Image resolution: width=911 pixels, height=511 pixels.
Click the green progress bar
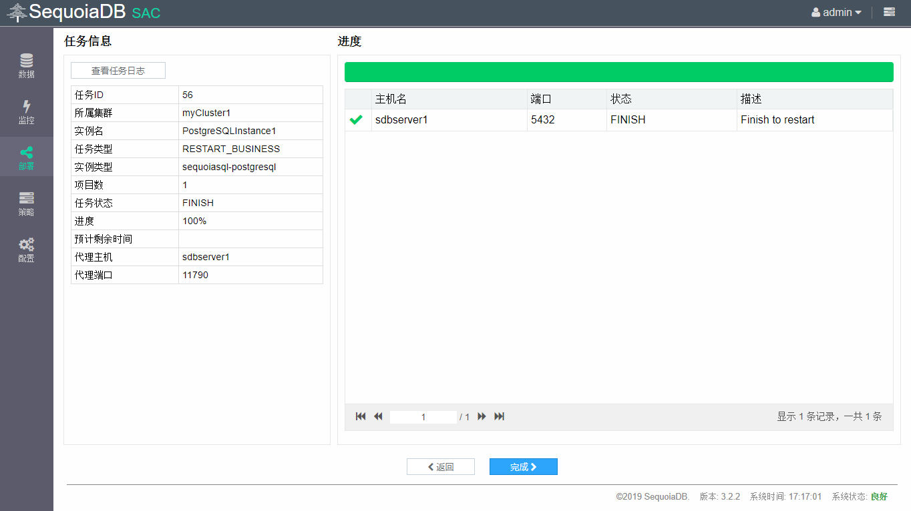click(x=618, y=71)
